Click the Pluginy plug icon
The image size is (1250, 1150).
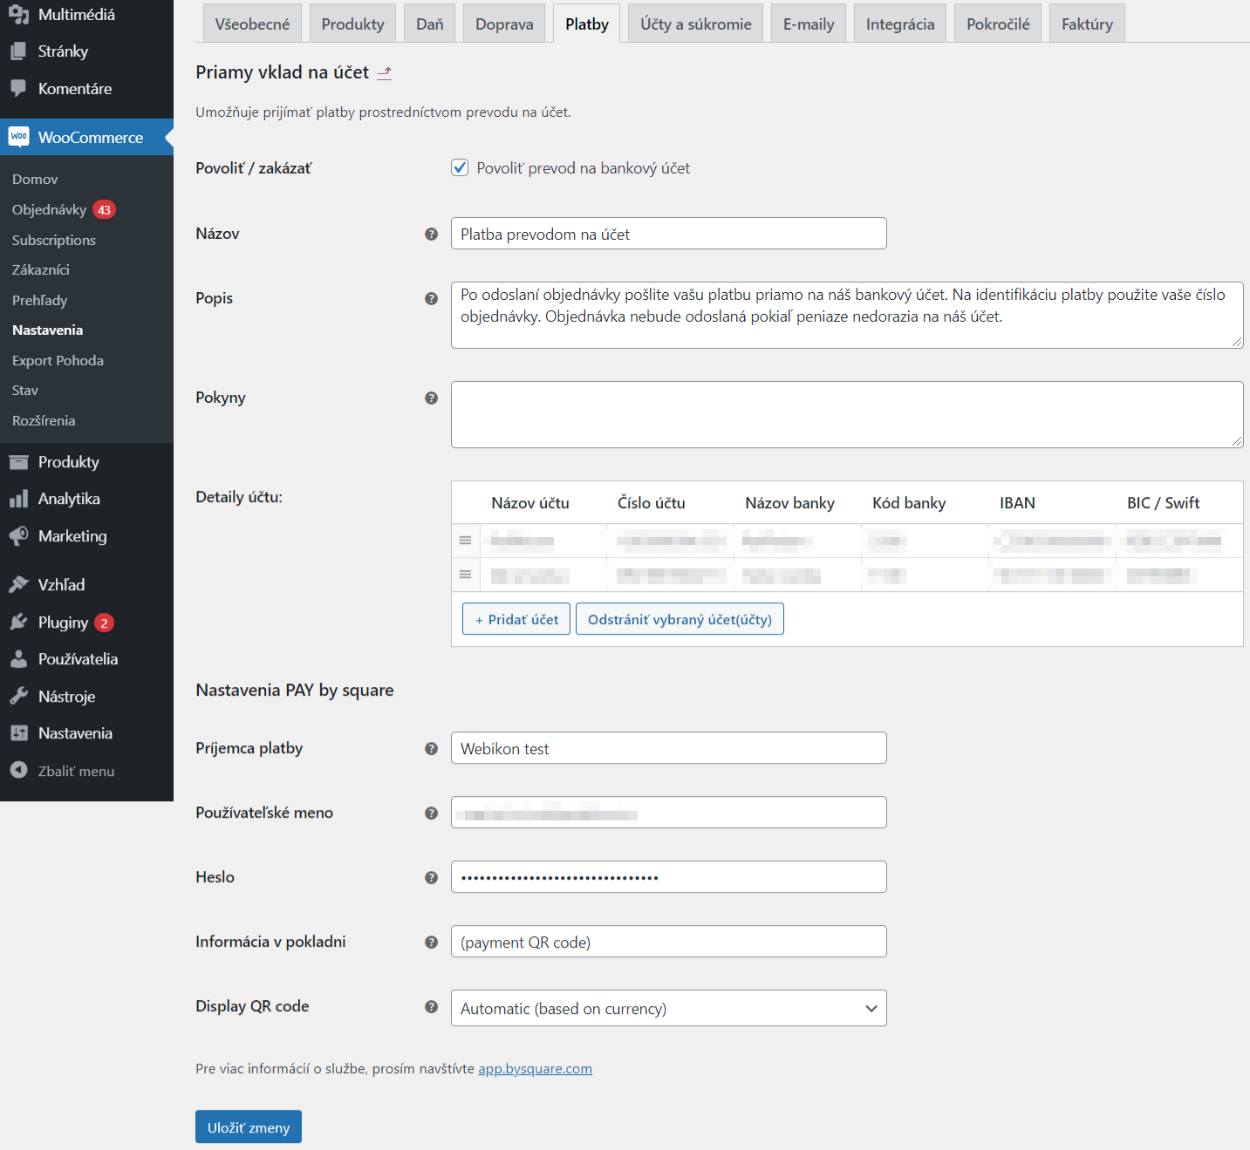pos(18,622)
